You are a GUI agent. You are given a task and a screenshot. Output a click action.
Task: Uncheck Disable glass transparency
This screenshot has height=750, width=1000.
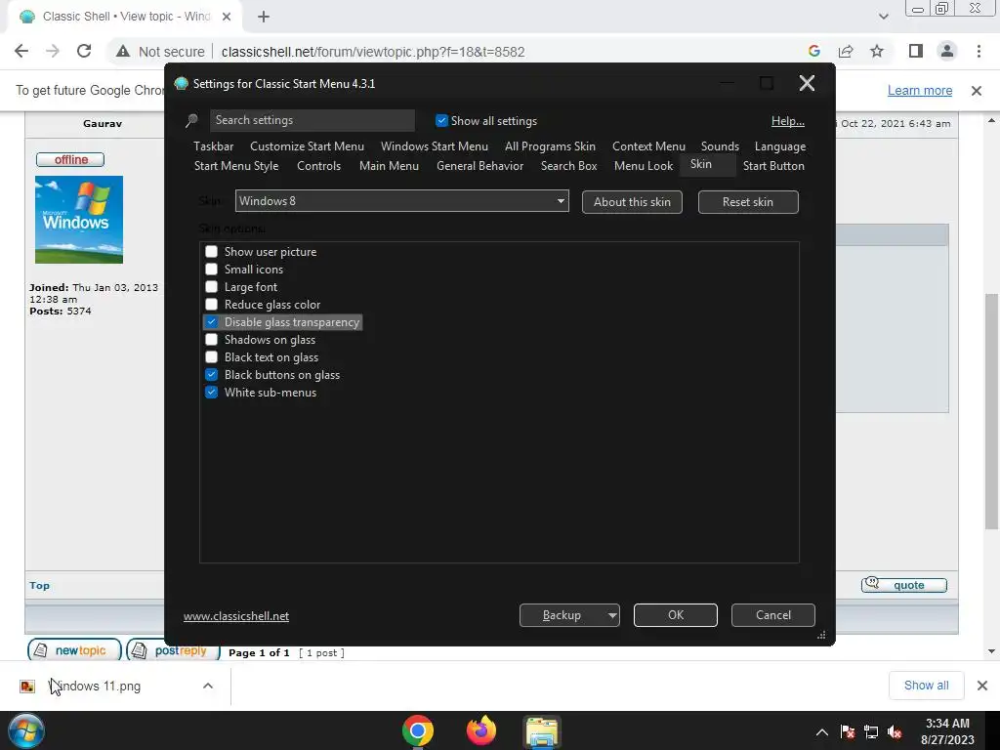click(x=211, y=322)
